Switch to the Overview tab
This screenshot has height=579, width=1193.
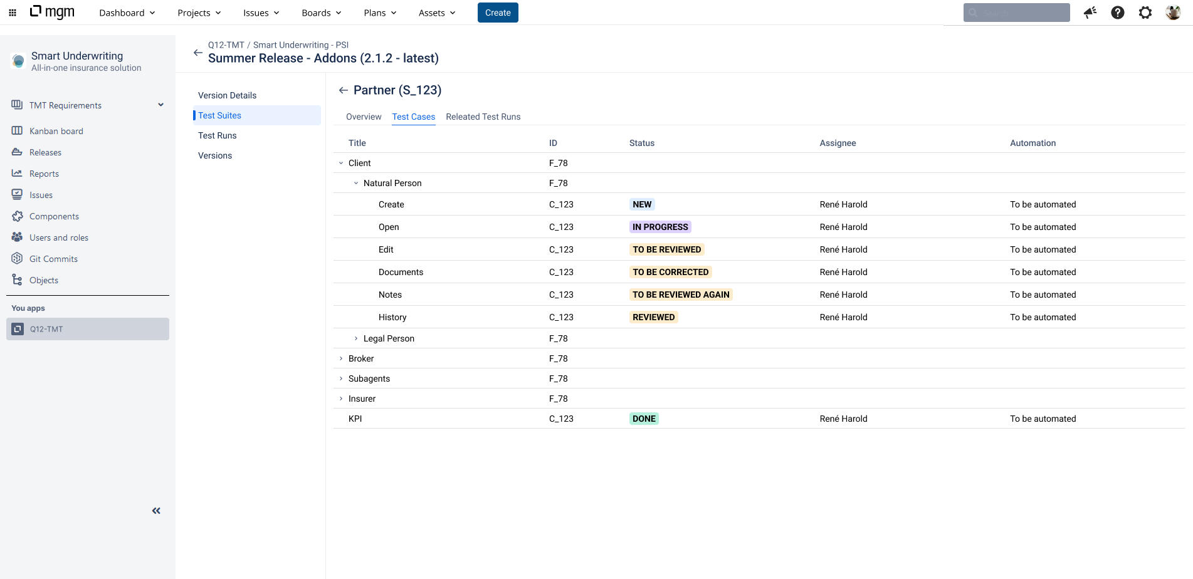point(363,117)
